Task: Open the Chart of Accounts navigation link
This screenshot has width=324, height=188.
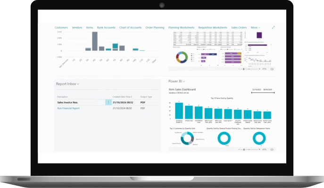Action: (130, 27)
